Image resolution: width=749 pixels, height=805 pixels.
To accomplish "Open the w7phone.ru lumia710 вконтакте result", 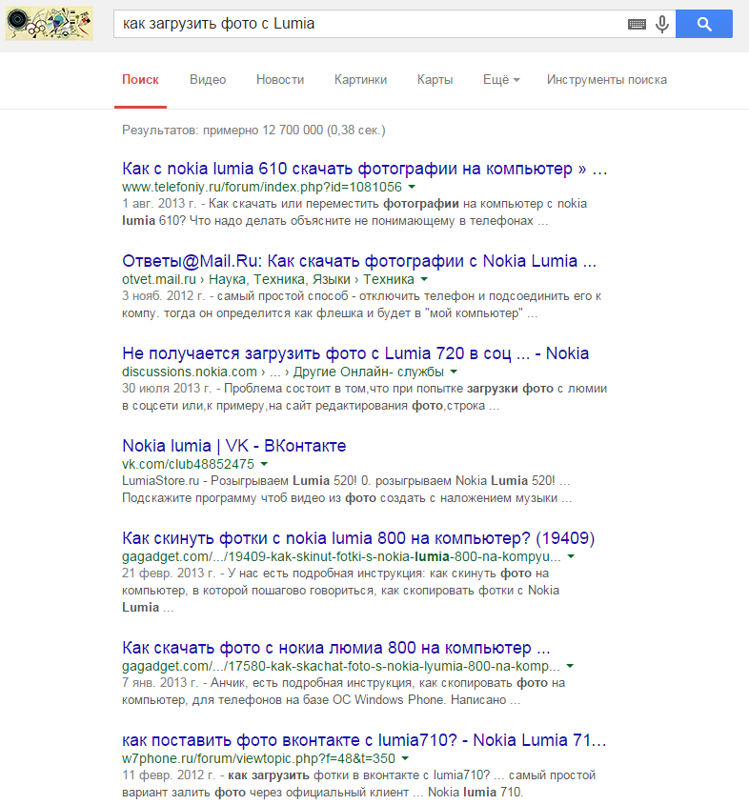I will 364,739.
